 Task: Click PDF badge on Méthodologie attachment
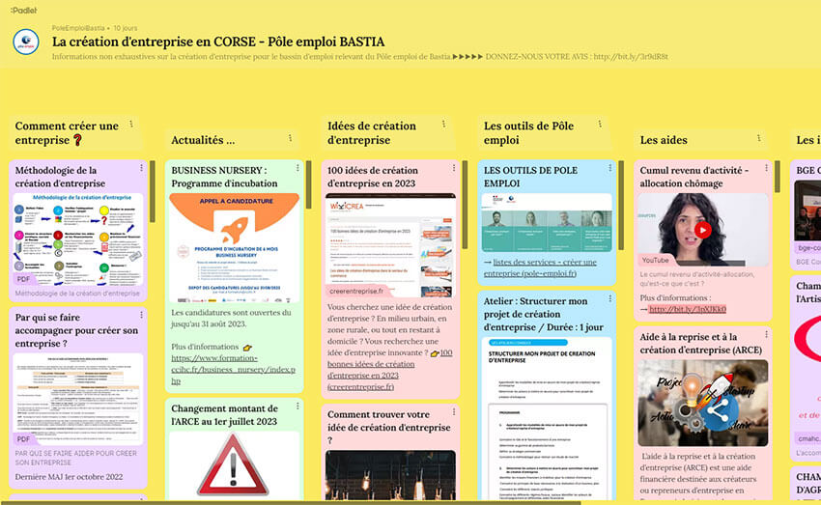[x=23, y=279]
